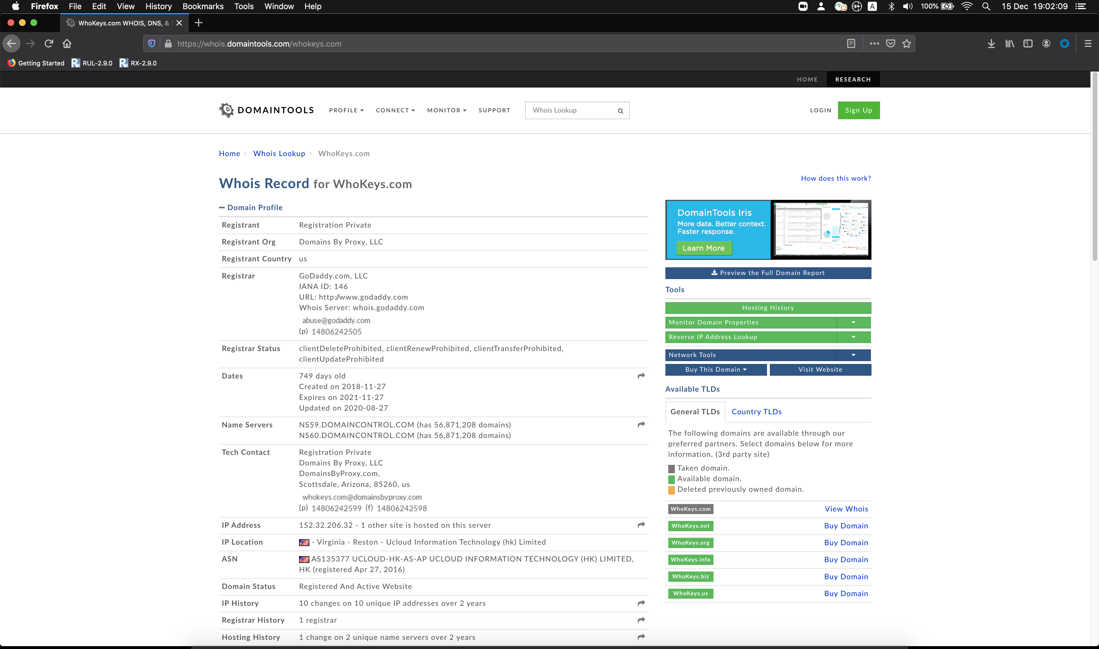Click the WhoKeys.com taken domain swatch
1099x649 pixels.
pos(691,508)
